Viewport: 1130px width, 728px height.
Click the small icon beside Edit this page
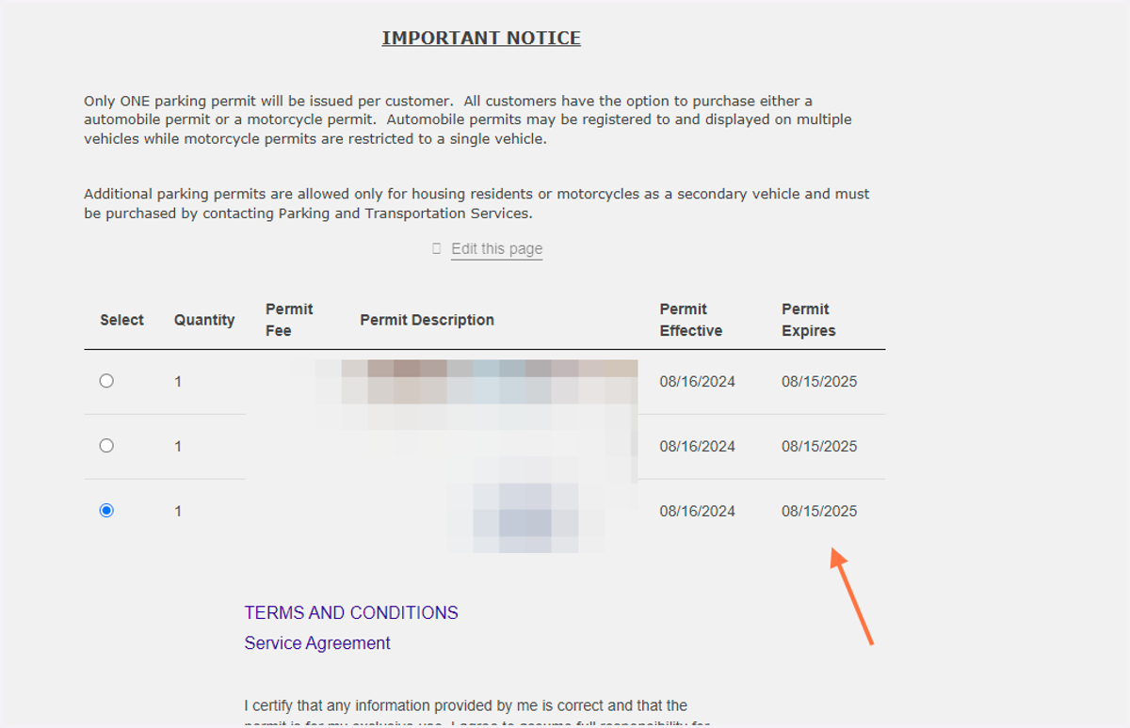436,248
